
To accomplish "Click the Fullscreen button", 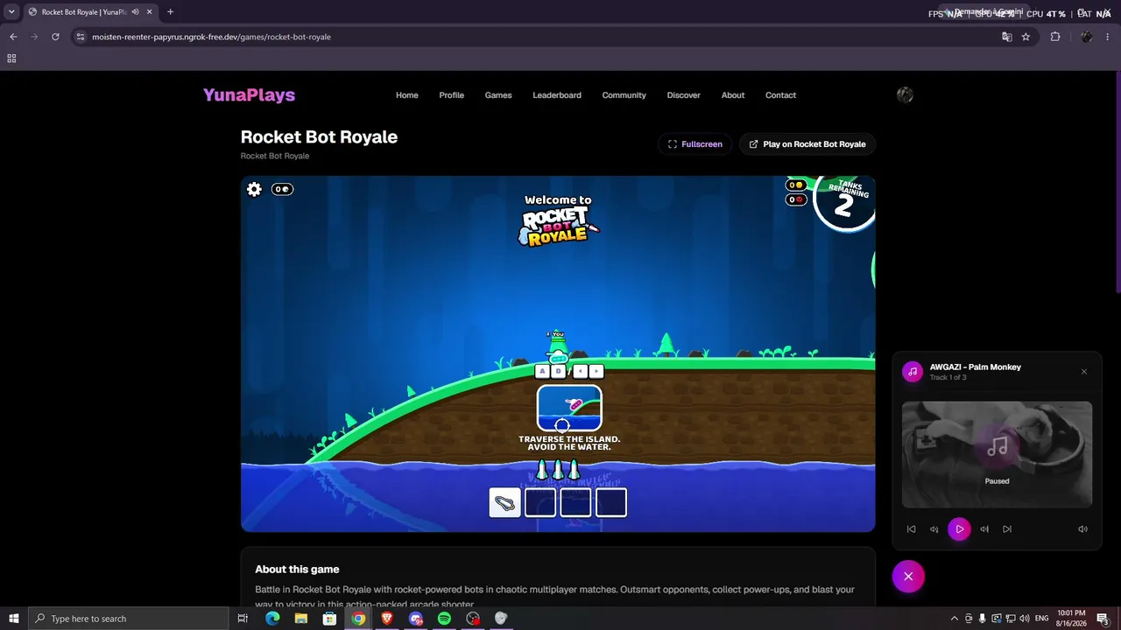I will pos(695,144).
